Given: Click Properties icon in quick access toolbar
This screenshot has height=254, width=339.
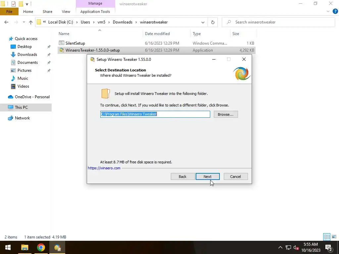Looking at the screenshot, I should pyautogui.click(x=13, y=4).
